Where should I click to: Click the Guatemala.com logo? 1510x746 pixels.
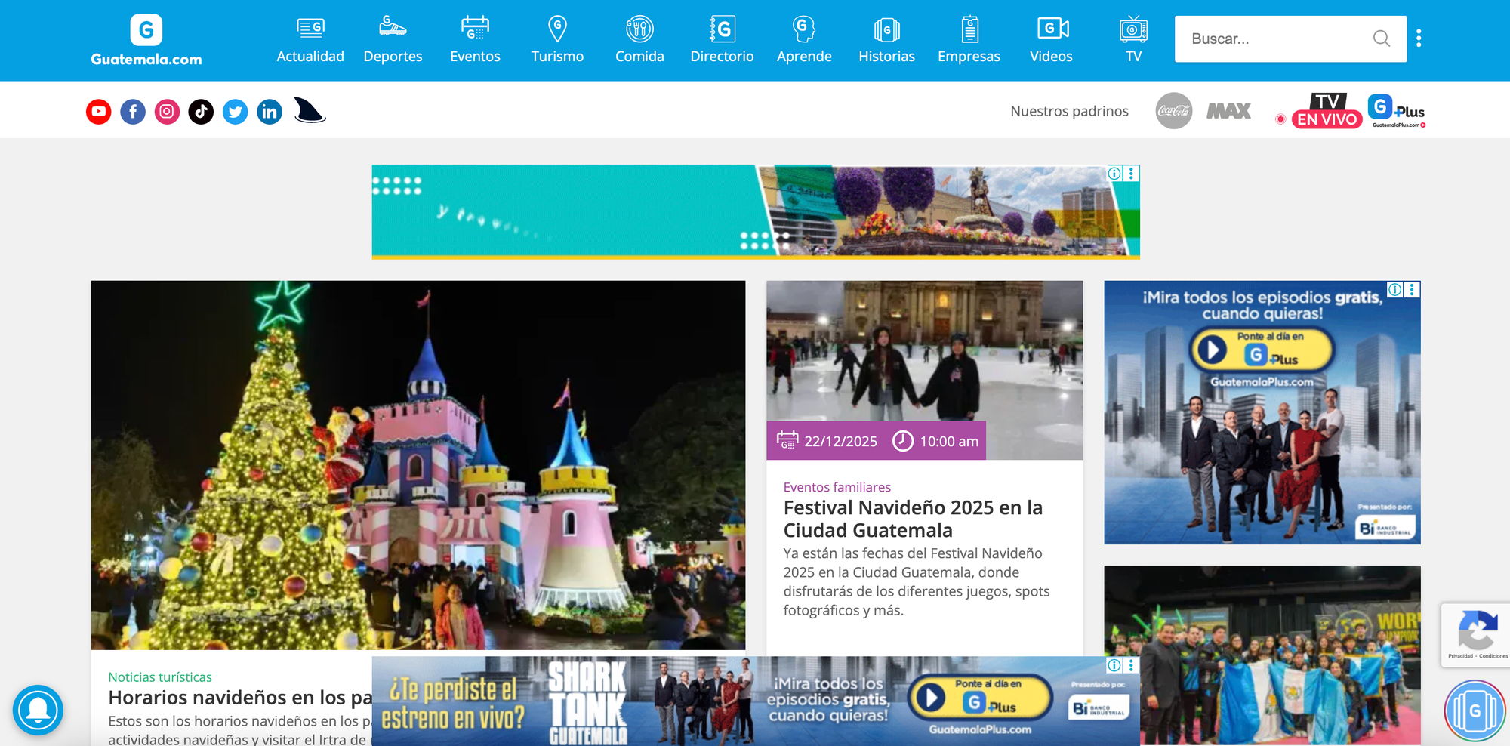(146, 40)
